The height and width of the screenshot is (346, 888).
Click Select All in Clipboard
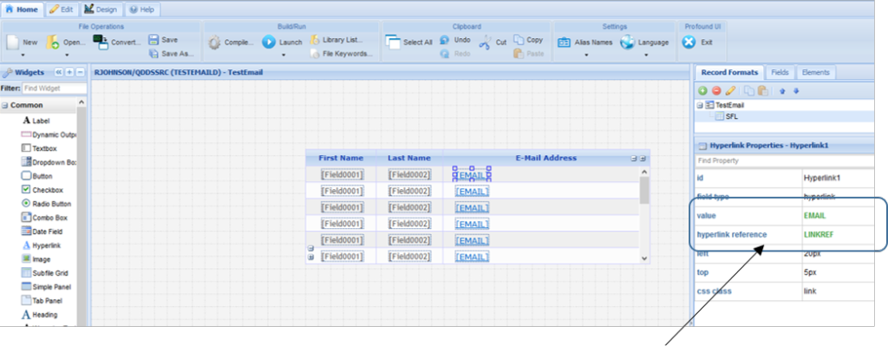[x=409, y=42]
